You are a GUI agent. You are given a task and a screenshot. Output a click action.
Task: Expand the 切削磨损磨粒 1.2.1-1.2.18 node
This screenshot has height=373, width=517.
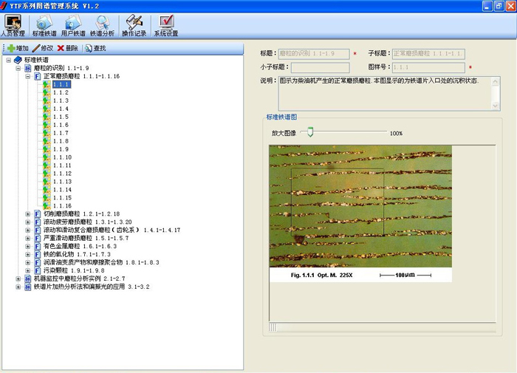(x=28, y=214)
